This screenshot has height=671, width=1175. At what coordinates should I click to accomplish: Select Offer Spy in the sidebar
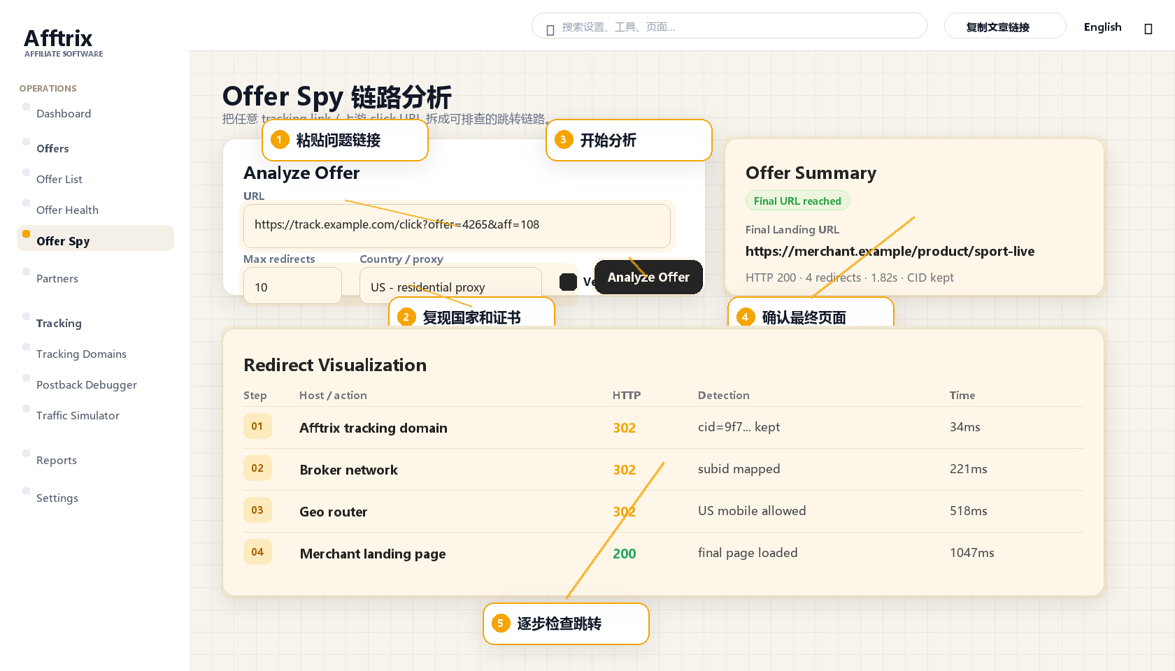[95, 238]
